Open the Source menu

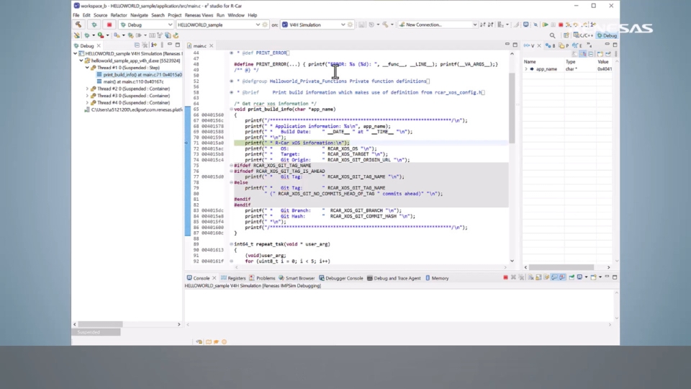pos(101,15)
